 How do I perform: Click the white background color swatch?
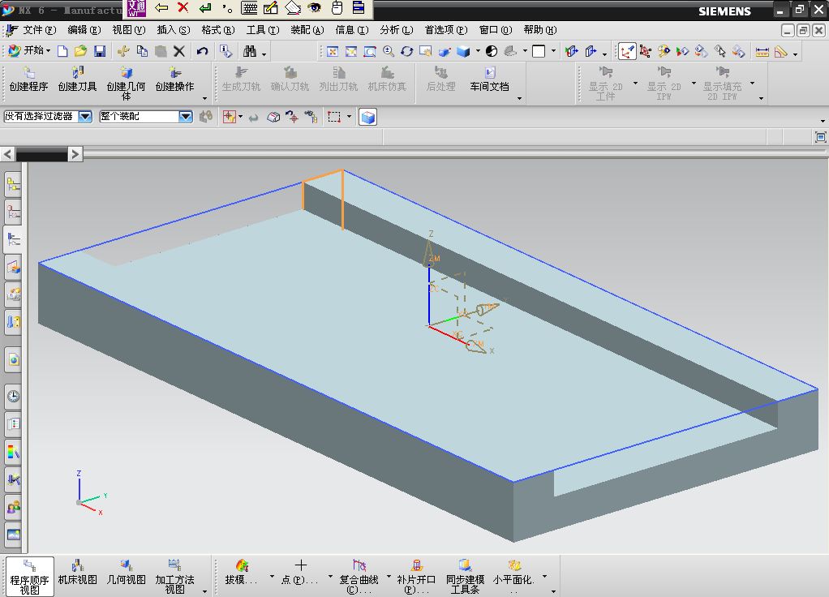point(539,51)
